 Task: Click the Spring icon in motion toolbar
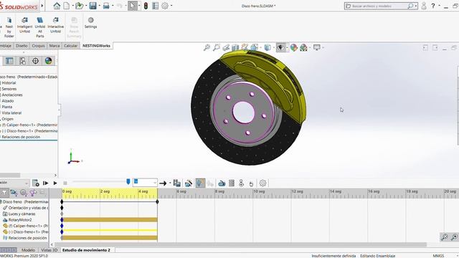point(232,183)
